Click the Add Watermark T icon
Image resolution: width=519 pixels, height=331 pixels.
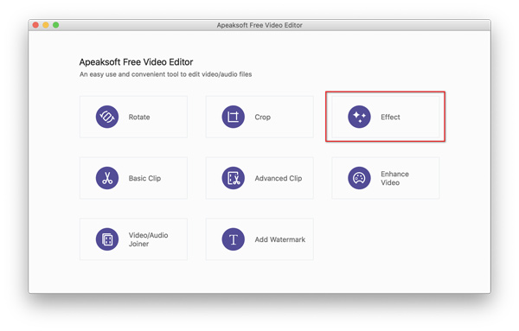point(233,239)
